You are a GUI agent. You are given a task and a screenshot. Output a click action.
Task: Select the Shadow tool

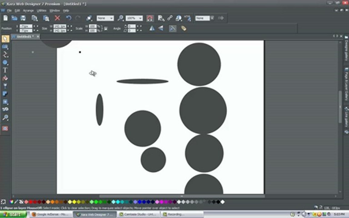tap(5, 94)
